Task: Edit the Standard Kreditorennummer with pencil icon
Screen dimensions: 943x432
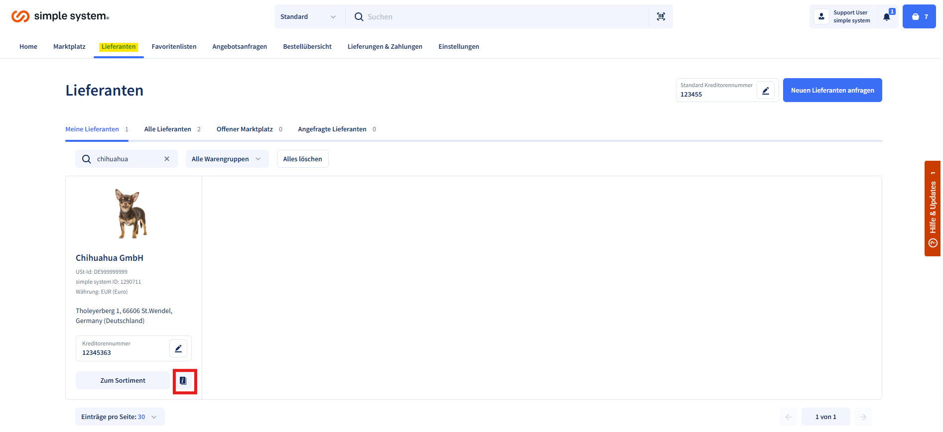Action: tap(766, 91)
